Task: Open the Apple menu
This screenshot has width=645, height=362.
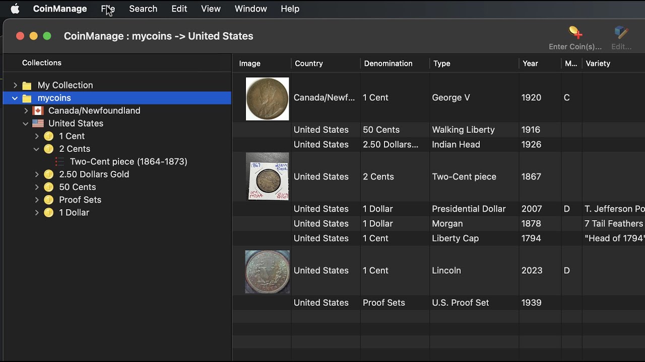Action: click(x=15, y=9)
